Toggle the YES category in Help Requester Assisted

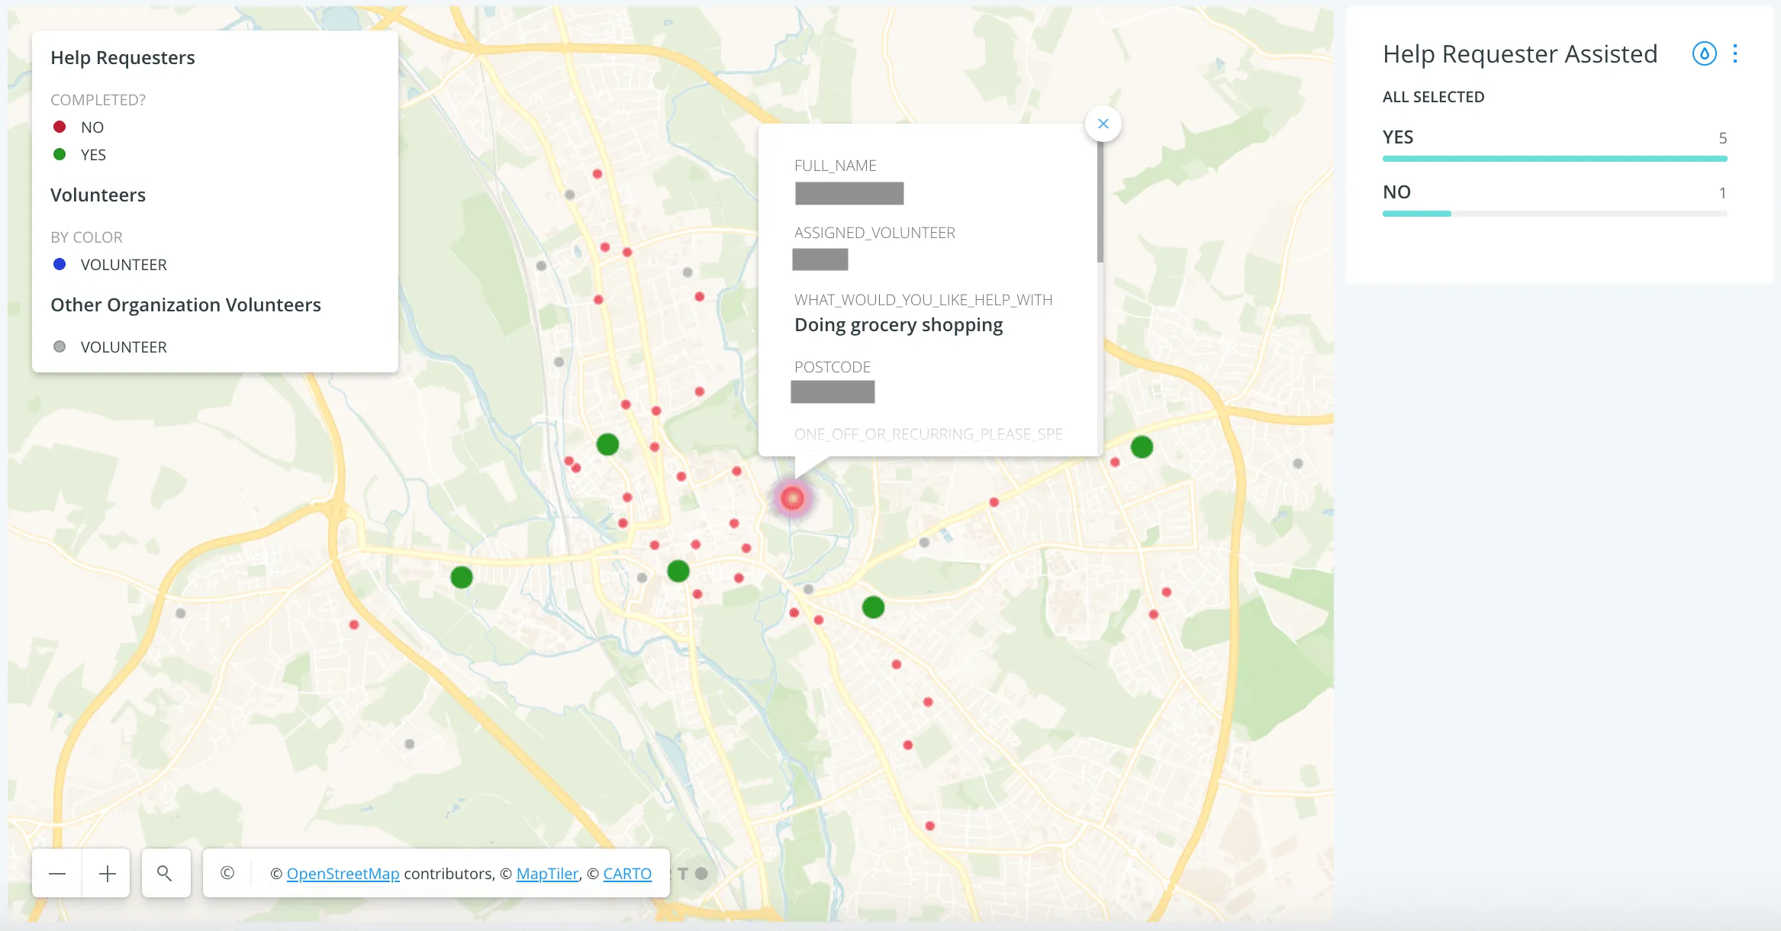(1398, 137)
